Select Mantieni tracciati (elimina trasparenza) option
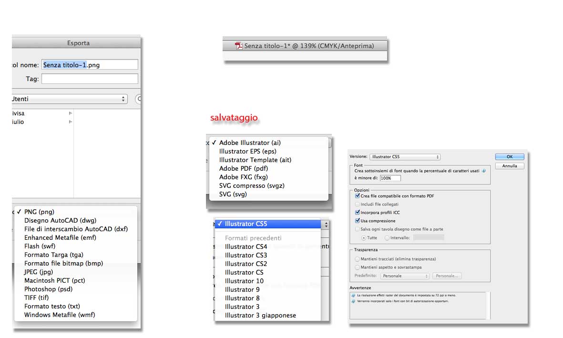Viewport: 563px width, 338px height. tap(357, 258)
